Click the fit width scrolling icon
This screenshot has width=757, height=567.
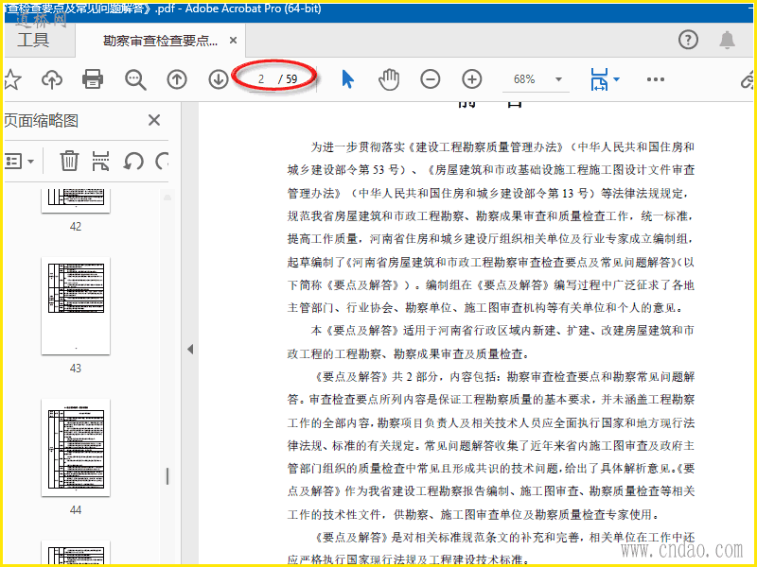click(599, 79)
